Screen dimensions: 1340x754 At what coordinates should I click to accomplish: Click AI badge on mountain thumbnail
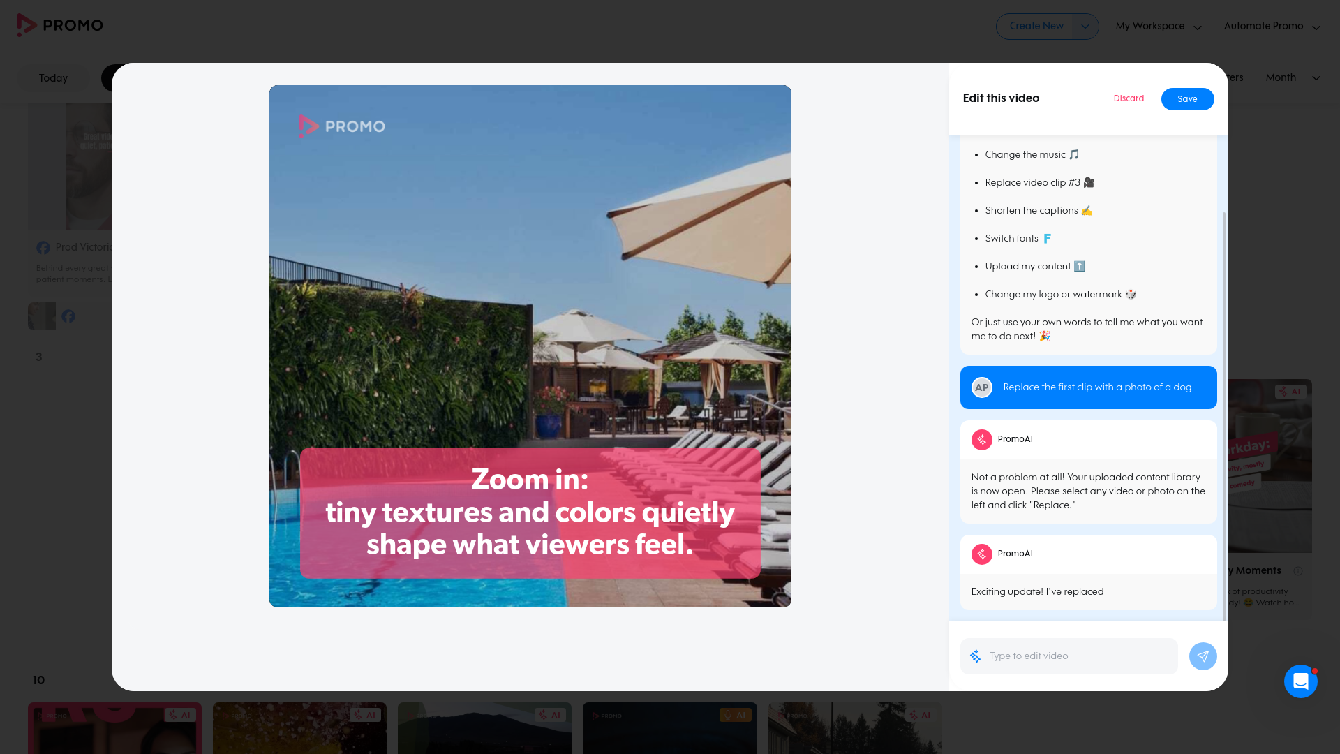pos(550,715)
